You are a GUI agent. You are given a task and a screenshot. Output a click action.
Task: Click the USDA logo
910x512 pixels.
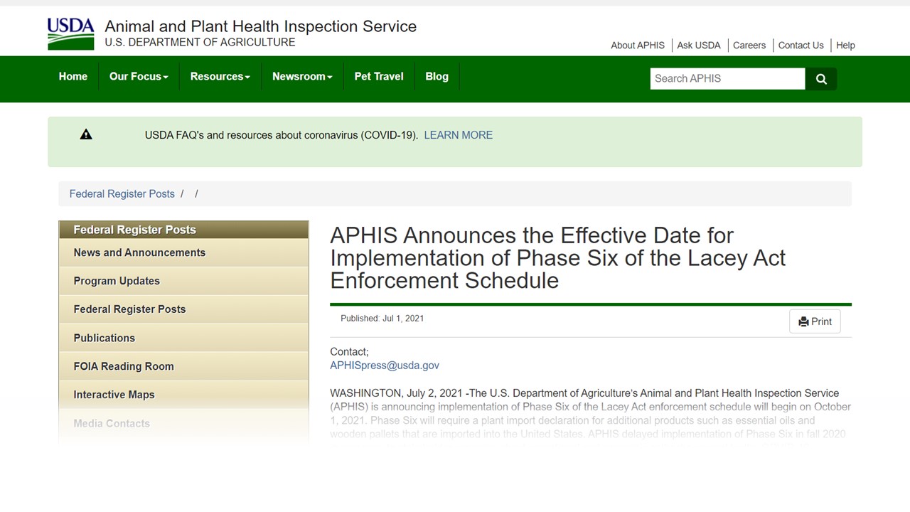tap(70, 33)
